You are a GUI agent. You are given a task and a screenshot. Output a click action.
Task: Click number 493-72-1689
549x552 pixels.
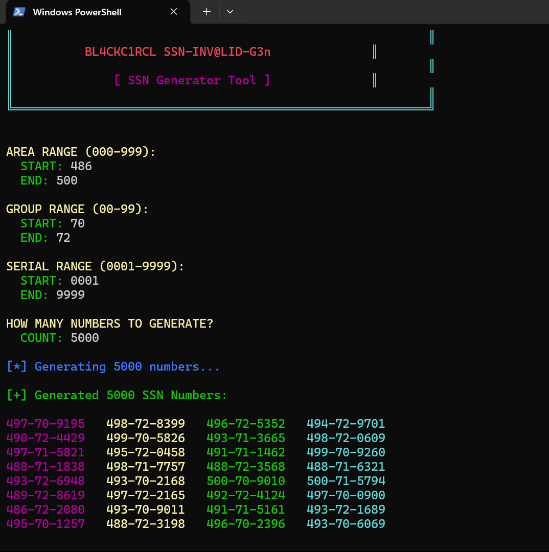point(346,510)
